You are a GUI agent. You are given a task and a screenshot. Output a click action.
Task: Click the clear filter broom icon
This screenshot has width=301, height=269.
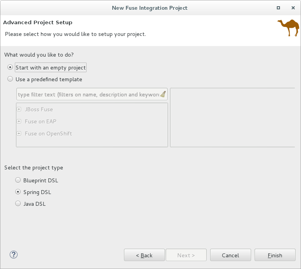(163, 94)
